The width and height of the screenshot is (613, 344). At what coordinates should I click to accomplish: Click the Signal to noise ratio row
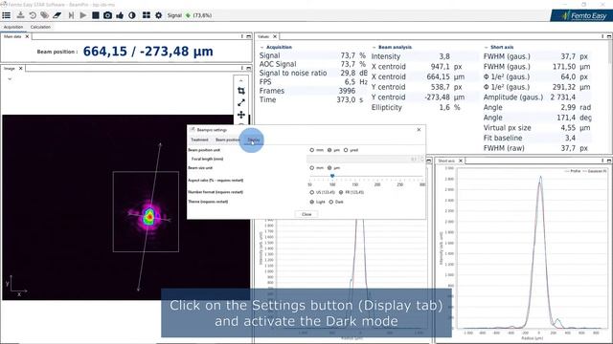[x=313, y=73]
